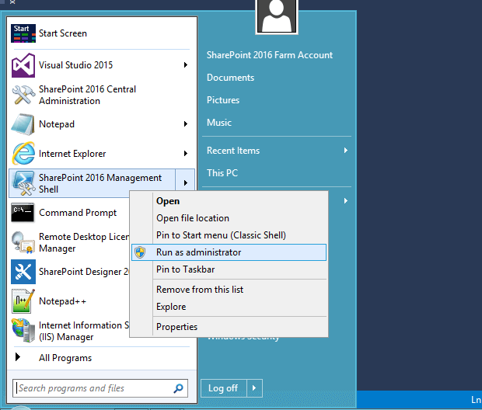This screenshot has height=410, width=482.
Task: Click the SharePoint Designer blue icon
Action: pyautogui.click(x=23, y=272)
